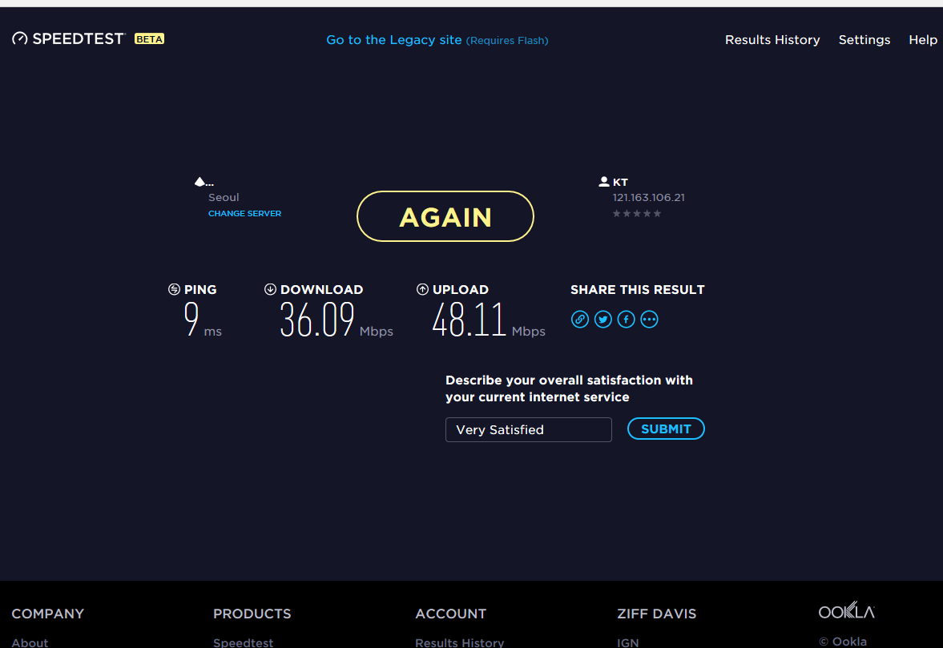Open the Very Satisfied satisfaction dropdown
Screen dimensions: 943x648
coord(528,430)
